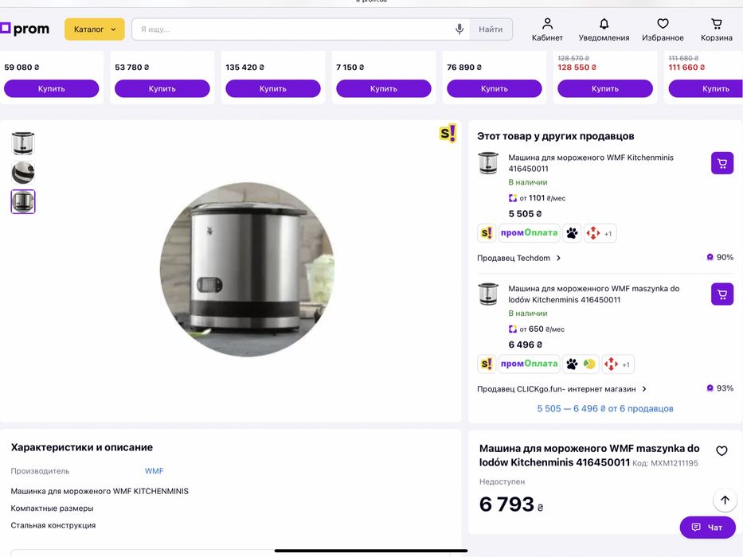Open the WMF manufacturer link

154,471
